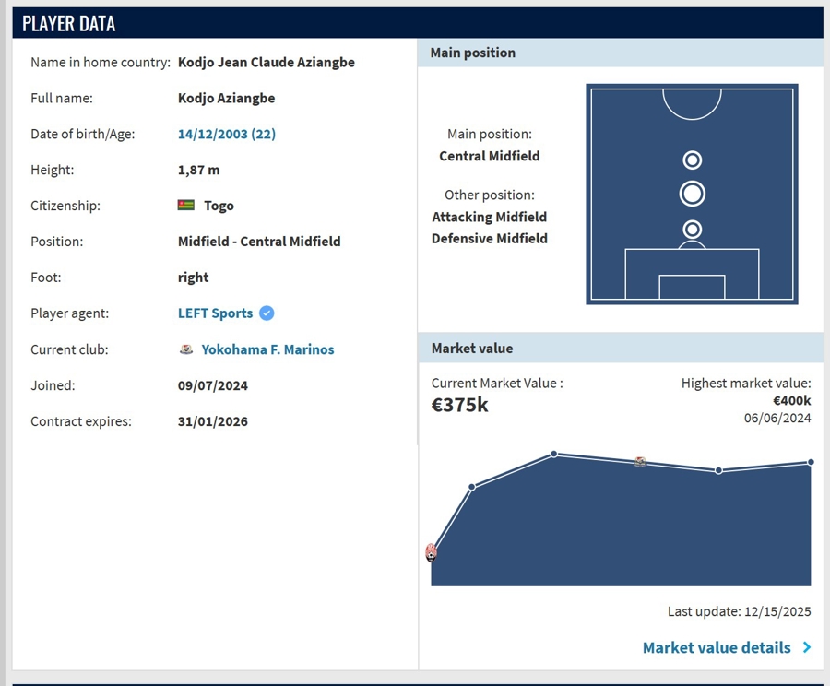Click the date of birth 14/12/2003 link
Screen dimensions: 830x686
pos(226,134)
